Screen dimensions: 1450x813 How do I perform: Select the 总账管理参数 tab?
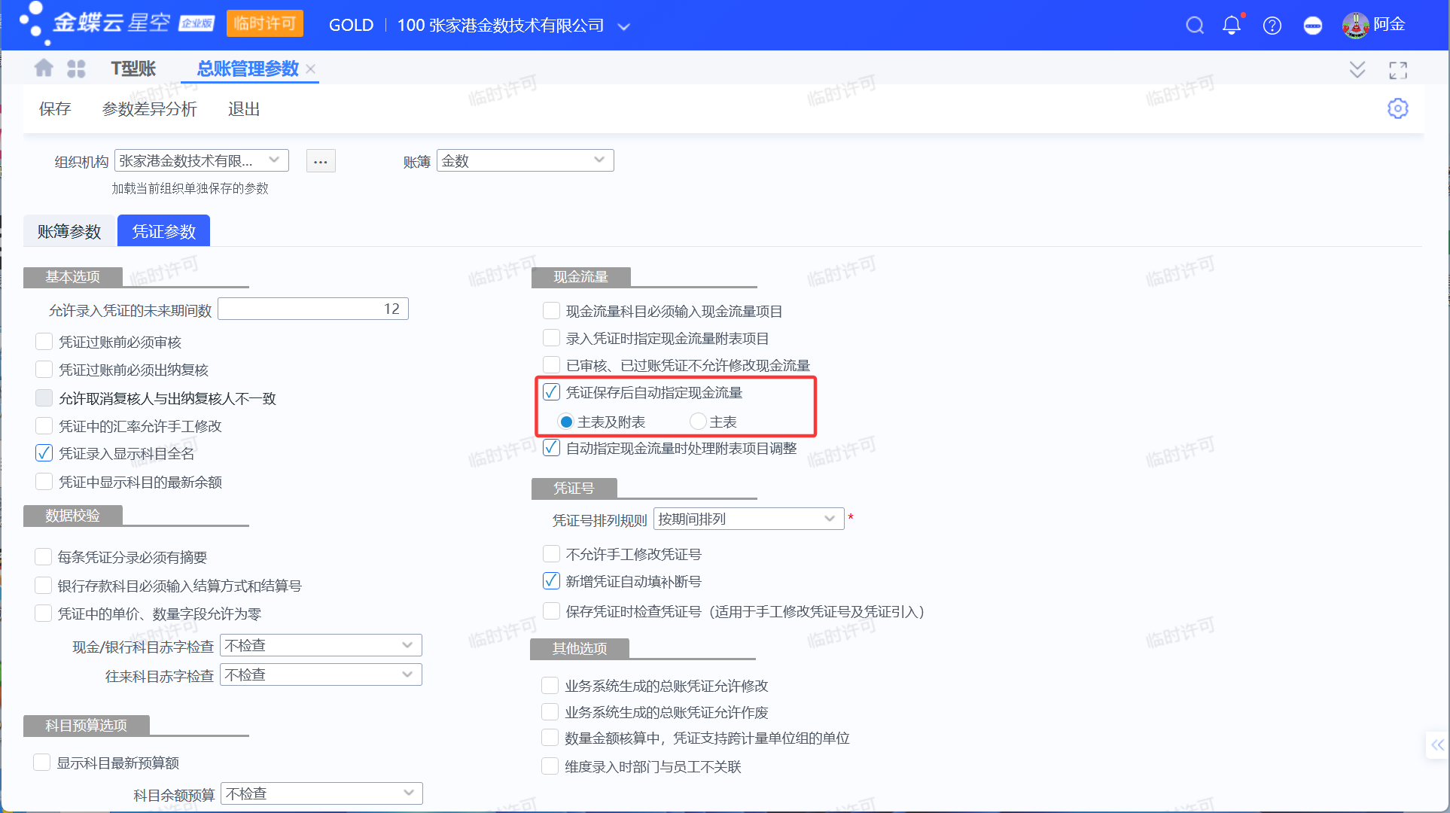(248, 69)
